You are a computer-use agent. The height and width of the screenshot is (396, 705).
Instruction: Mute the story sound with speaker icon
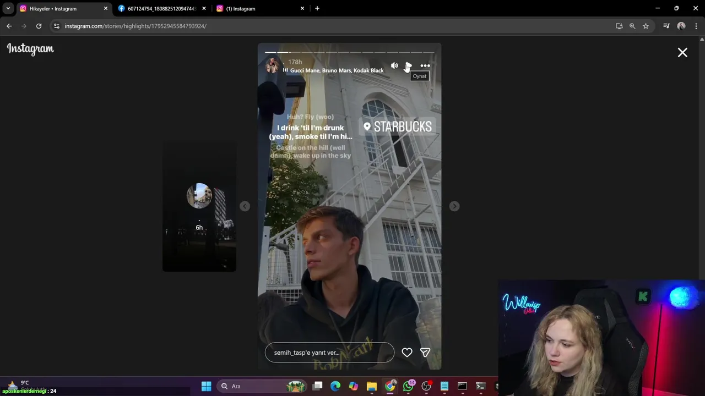pyautogui.click(x=394, y=66)
